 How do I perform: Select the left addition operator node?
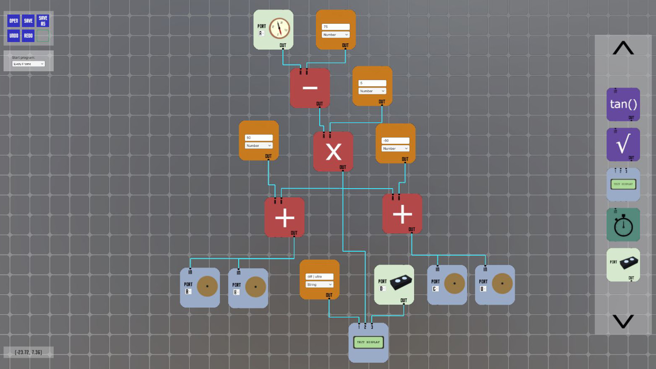click(x=284, y=217)
